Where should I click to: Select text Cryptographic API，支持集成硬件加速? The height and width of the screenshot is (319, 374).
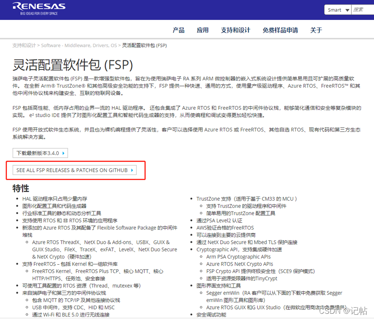pyautogui.click(x=239, y=250)
